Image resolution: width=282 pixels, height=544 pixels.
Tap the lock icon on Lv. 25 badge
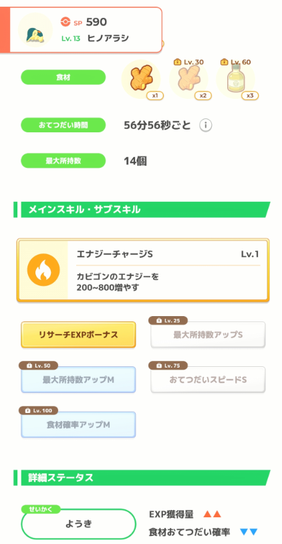158,321
